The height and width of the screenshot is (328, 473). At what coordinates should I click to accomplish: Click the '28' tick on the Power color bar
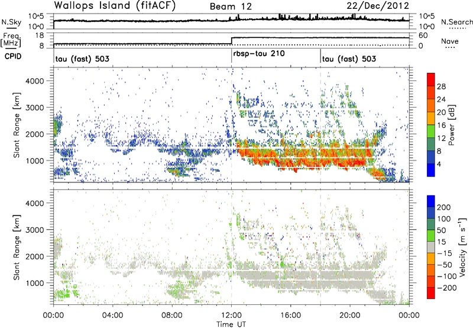[x=441, y=86]
